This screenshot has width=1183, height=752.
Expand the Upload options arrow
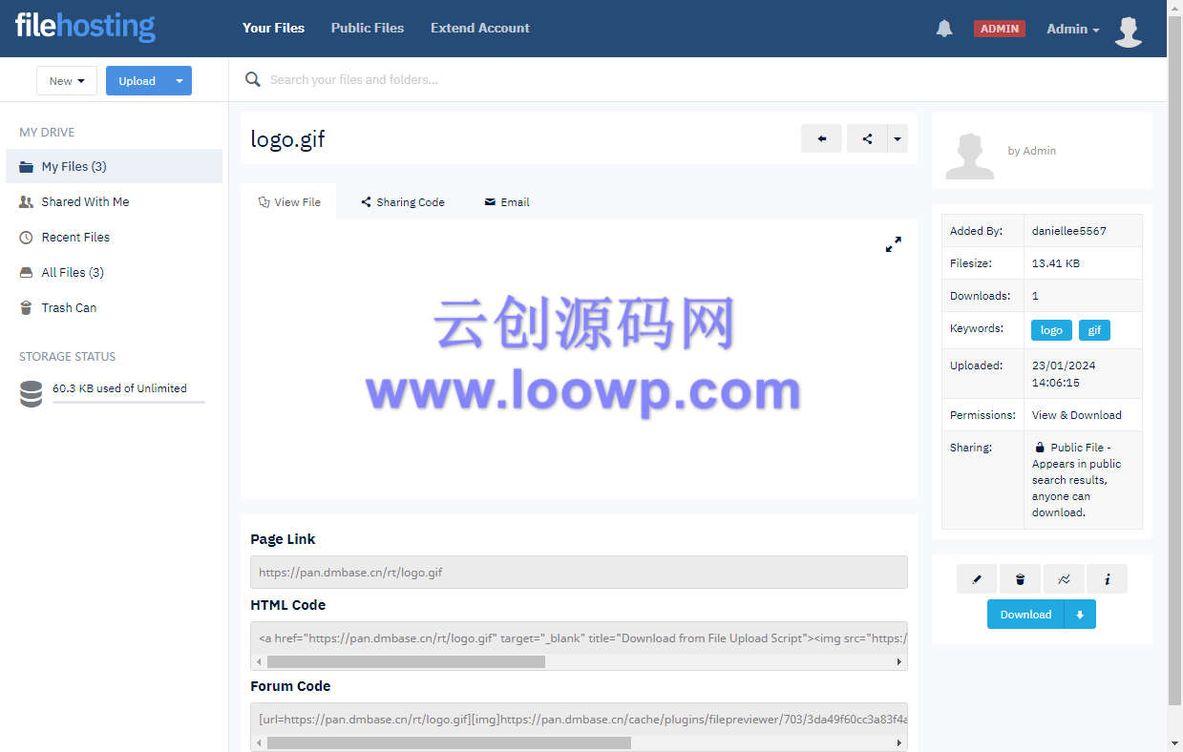coord(180,81)
